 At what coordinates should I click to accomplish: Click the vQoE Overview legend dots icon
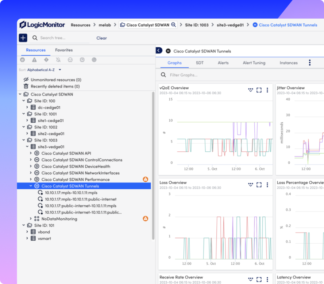pyautogui.click(x=250, y=90)
